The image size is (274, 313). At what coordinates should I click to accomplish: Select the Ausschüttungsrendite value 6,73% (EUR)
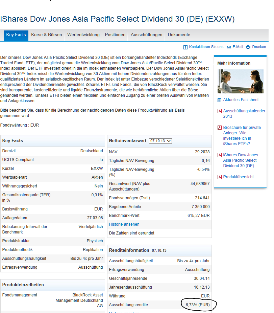click(198, 305)
